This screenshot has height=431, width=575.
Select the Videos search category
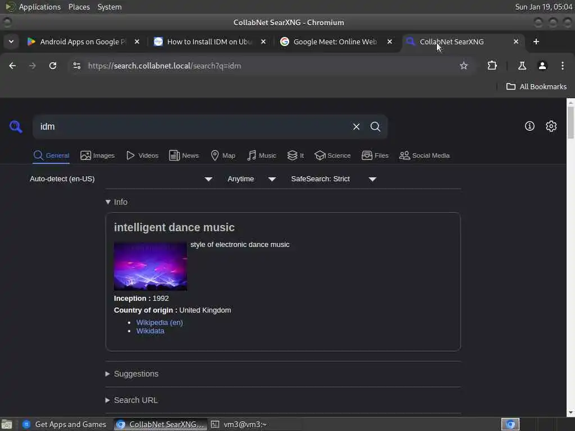[142, 155]
